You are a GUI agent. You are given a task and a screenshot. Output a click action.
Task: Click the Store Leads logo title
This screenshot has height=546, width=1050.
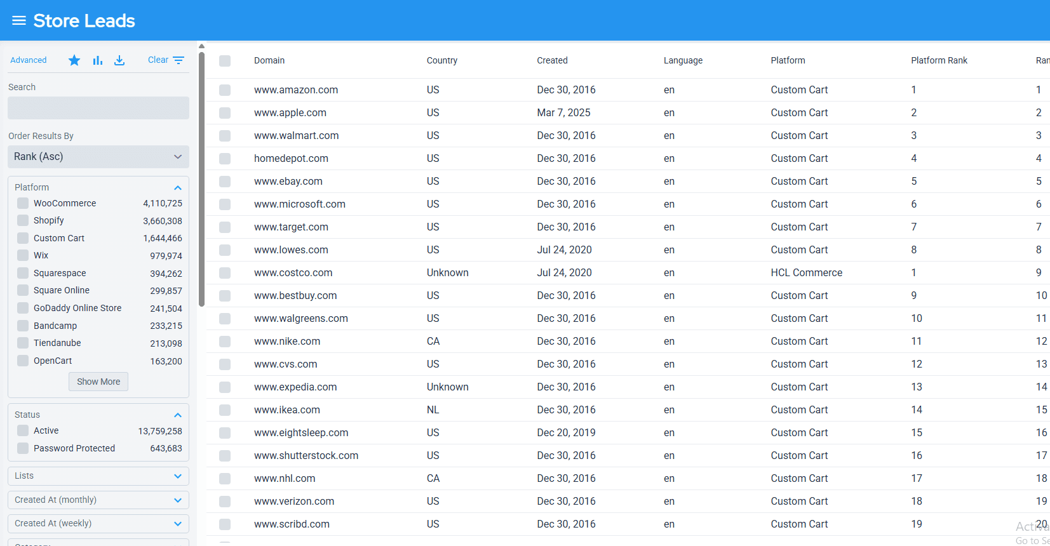point(84,21)
